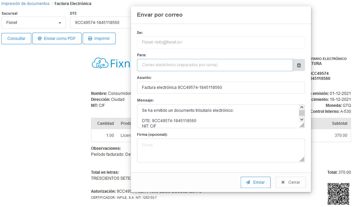
Task: Click the Enviar como PDF button
Action: pyautogui.click(x=57, y=39)
